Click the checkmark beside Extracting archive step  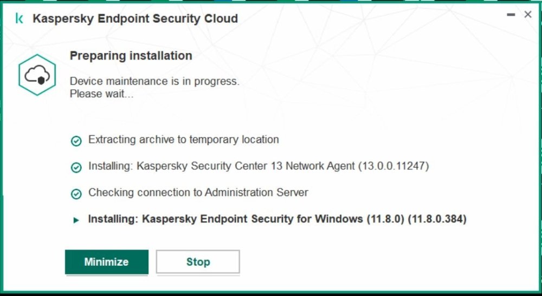click(76, 141)
